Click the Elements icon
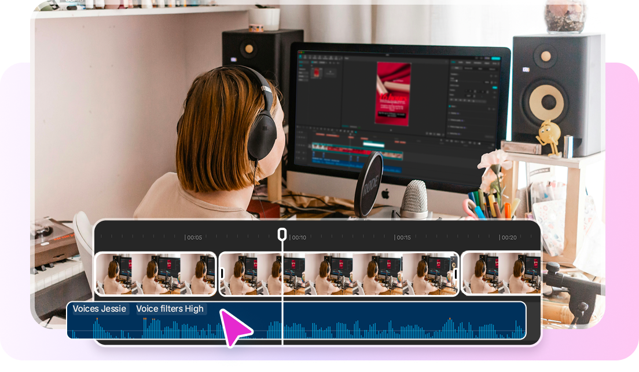639x372 pixels. (324, 57)
